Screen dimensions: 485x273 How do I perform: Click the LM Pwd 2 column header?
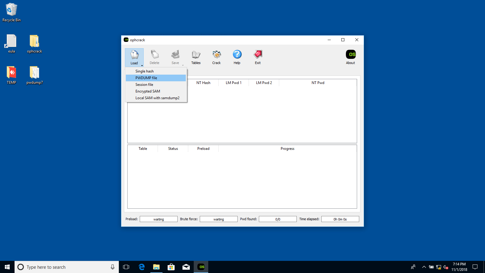click(x=264, y=83)
